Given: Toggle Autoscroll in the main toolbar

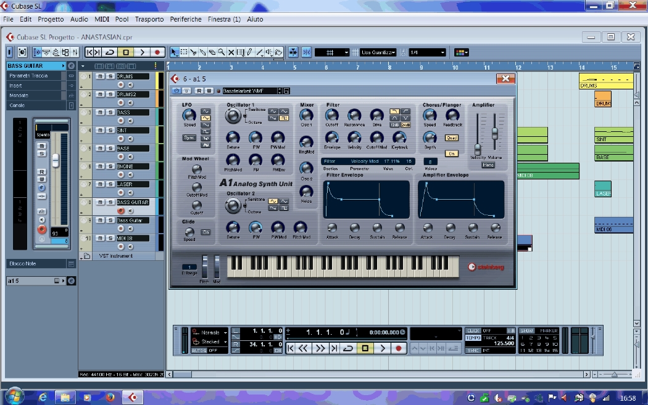Looking at the screenshot, I should (x=293, y=52).
